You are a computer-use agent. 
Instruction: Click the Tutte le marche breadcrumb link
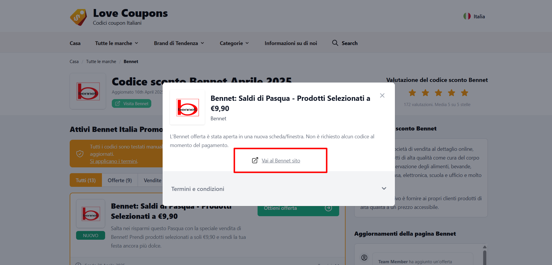coord(101,62)
